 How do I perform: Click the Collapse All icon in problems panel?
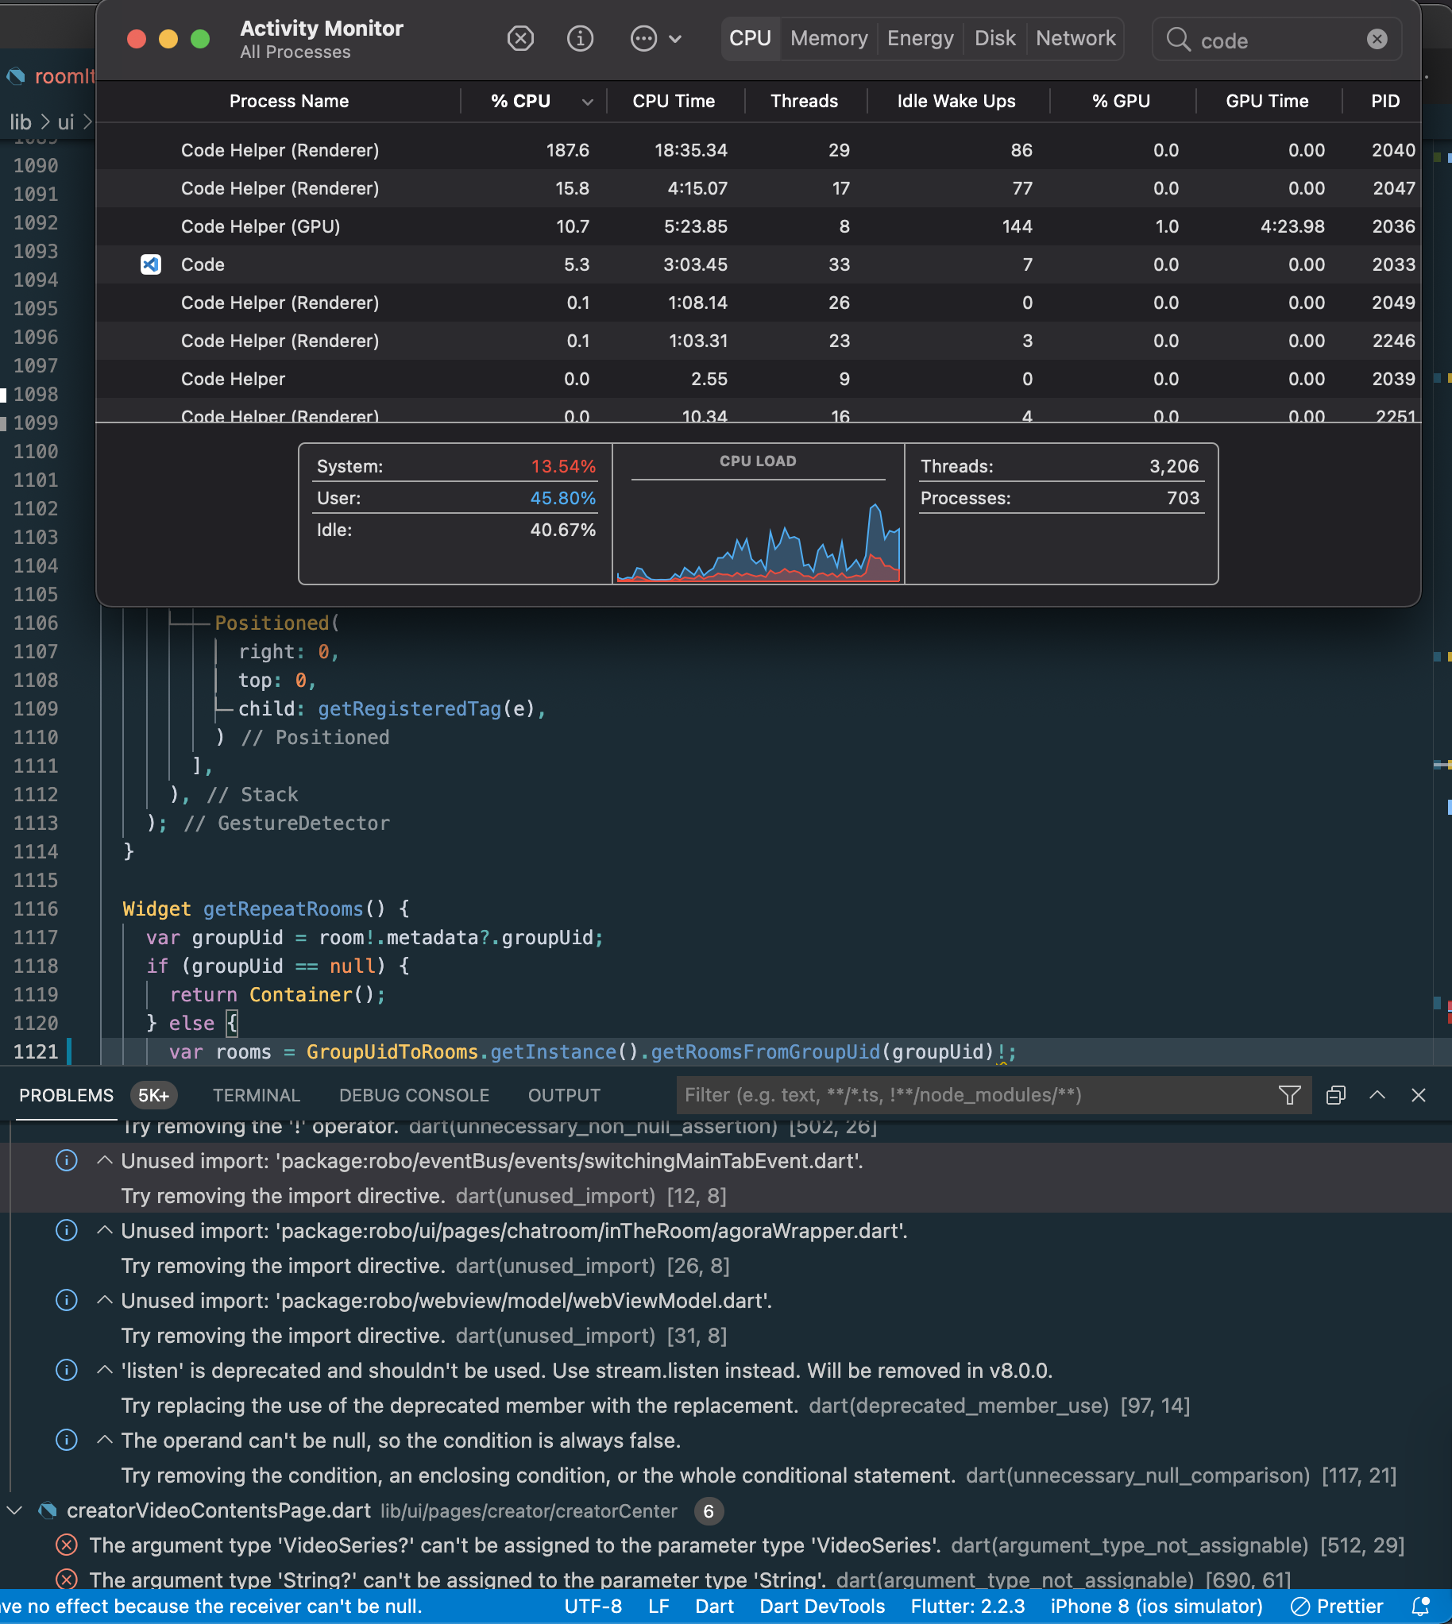click(x=1335, y=1095)
